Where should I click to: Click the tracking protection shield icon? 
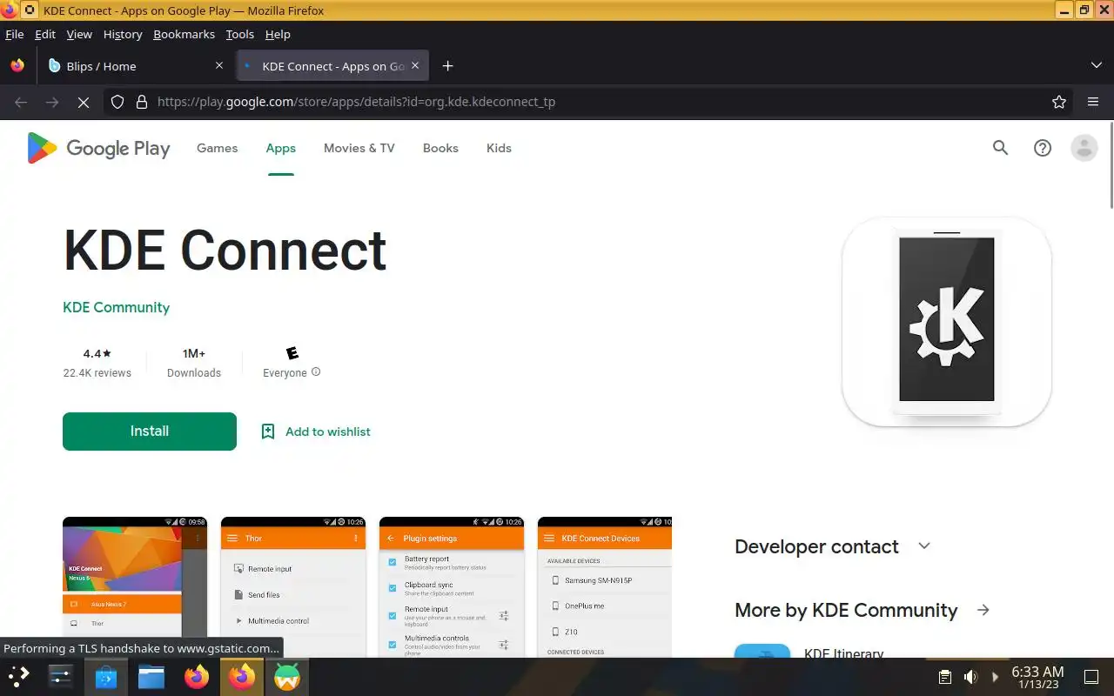click(x=117, y=102)
